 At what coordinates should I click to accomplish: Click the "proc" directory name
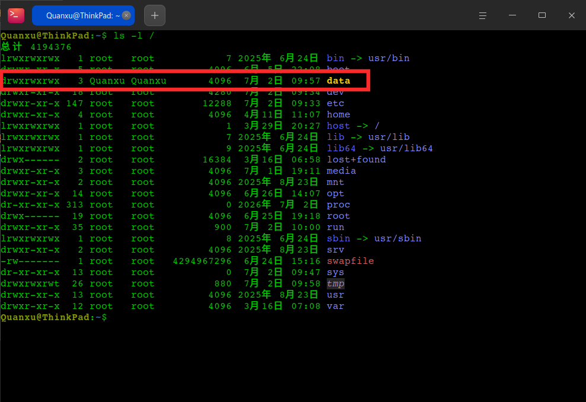(339, 205)
